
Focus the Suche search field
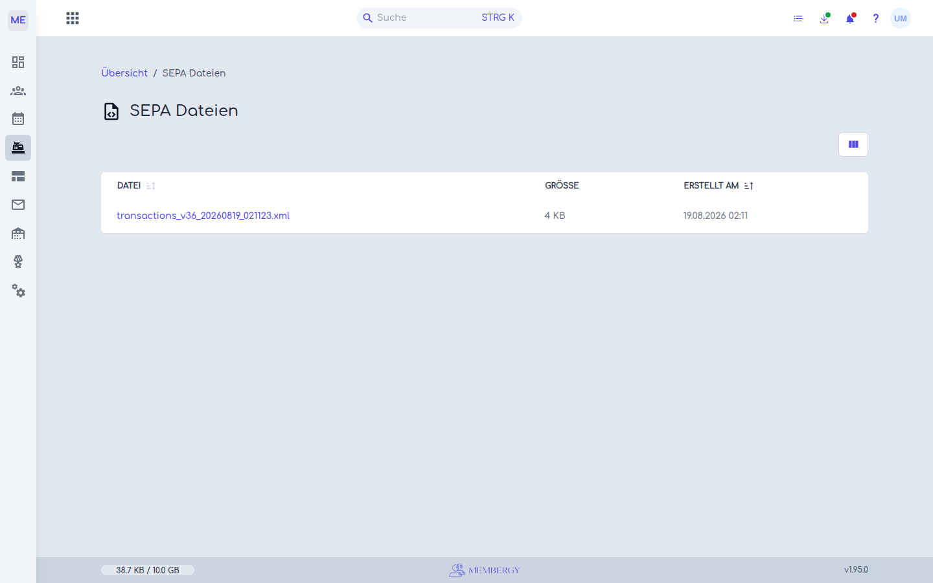point(439,18)
